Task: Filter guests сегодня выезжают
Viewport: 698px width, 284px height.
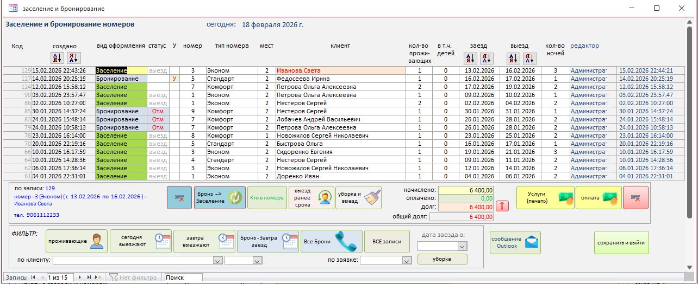Action: [x=140, y=241]
